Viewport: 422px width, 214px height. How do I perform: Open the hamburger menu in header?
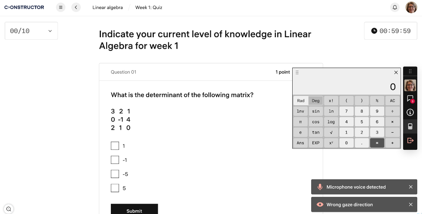(61, 7)
